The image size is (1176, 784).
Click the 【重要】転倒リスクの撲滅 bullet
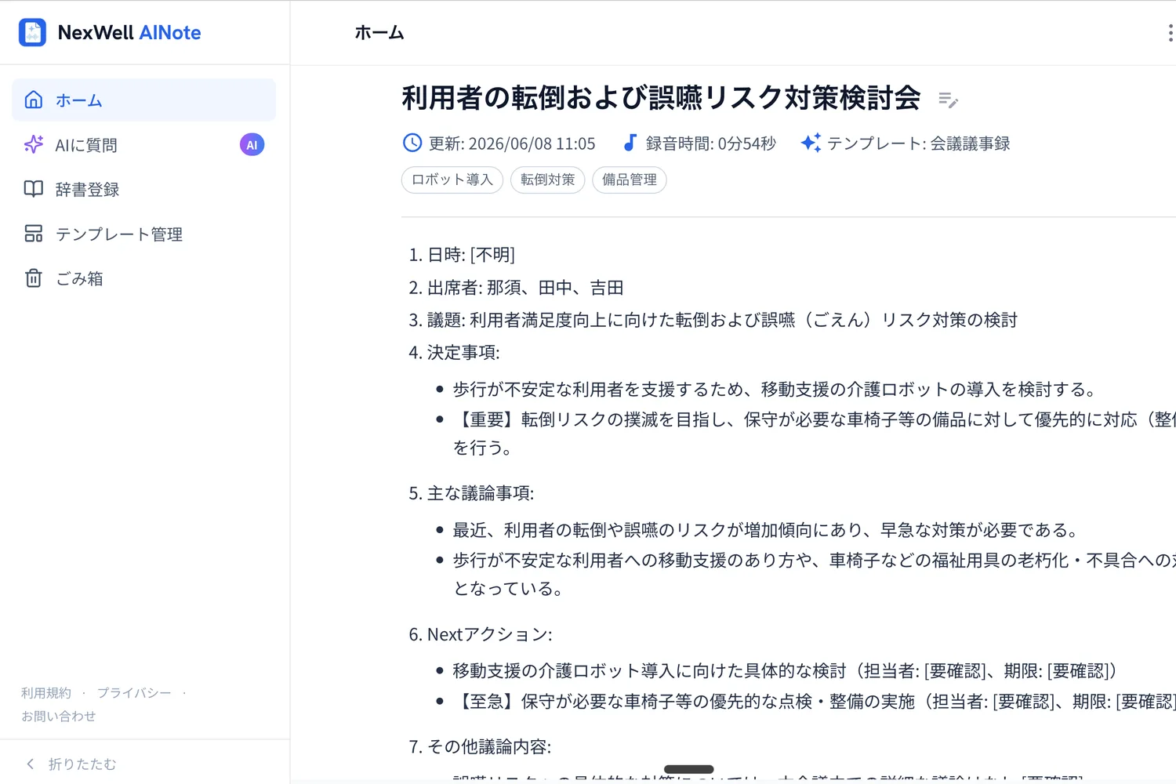point(814,434)
